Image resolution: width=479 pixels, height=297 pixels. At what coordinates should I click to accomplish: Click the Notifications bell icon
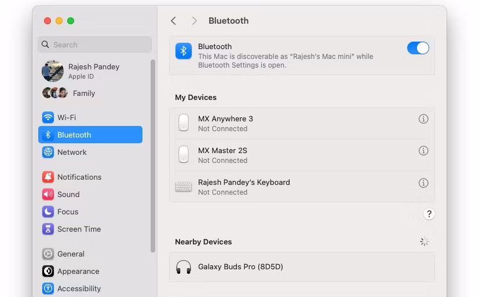click(x=48, y=177)
